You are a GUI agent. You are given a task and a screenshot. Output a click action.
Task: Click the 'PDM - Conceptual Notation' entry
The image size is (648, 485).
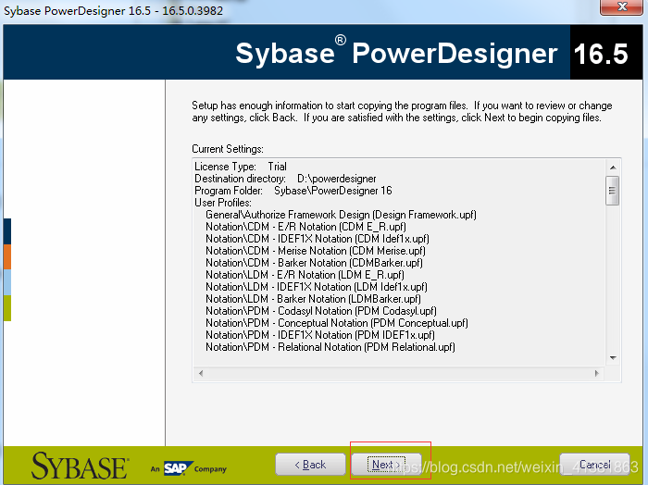(337, 323)
